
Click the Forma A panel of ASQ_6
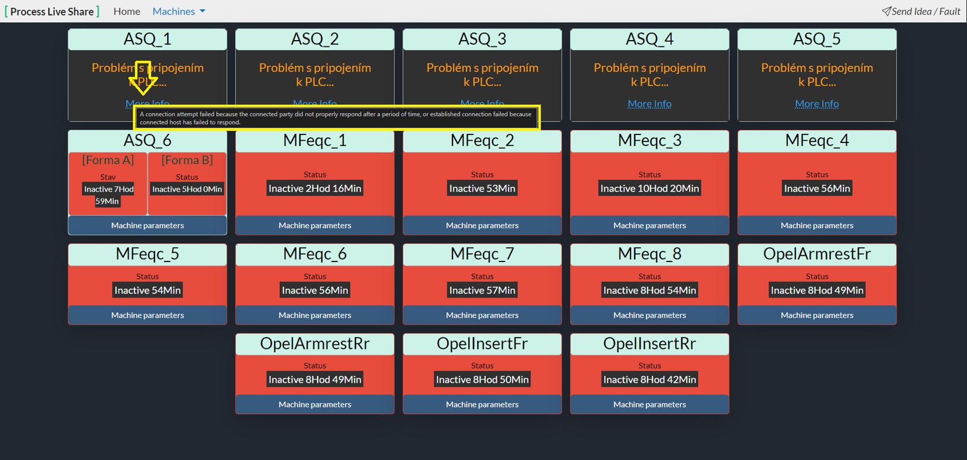[x=108, y=184]
